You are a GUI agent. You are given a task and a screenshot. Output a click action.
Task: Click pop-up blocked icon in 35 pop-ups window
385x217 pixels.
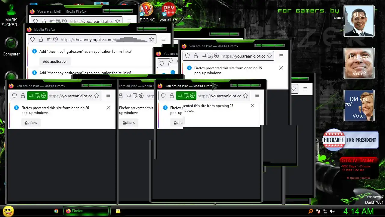(210, 56)
